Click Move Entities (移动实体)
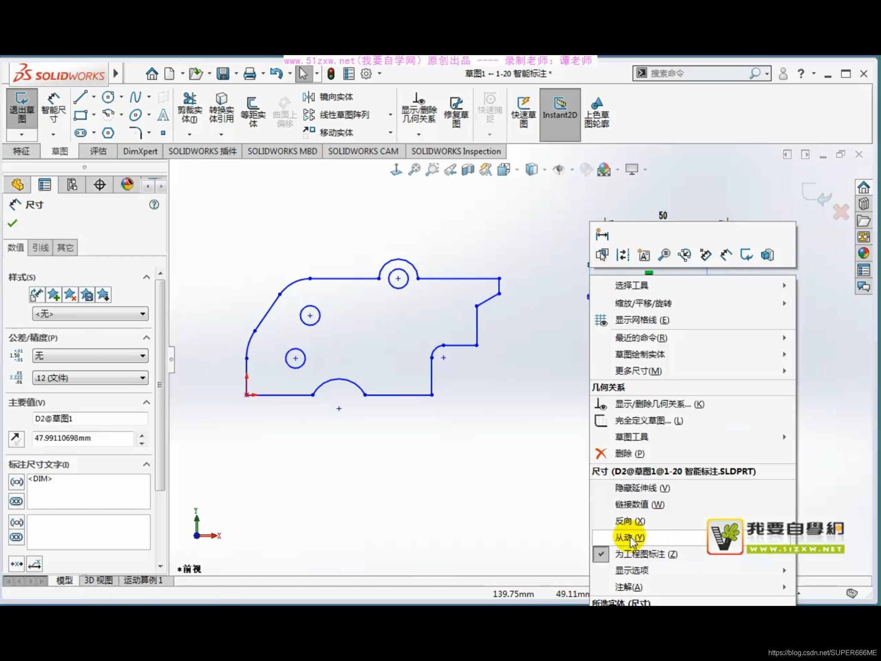 [x=328, y=133]
